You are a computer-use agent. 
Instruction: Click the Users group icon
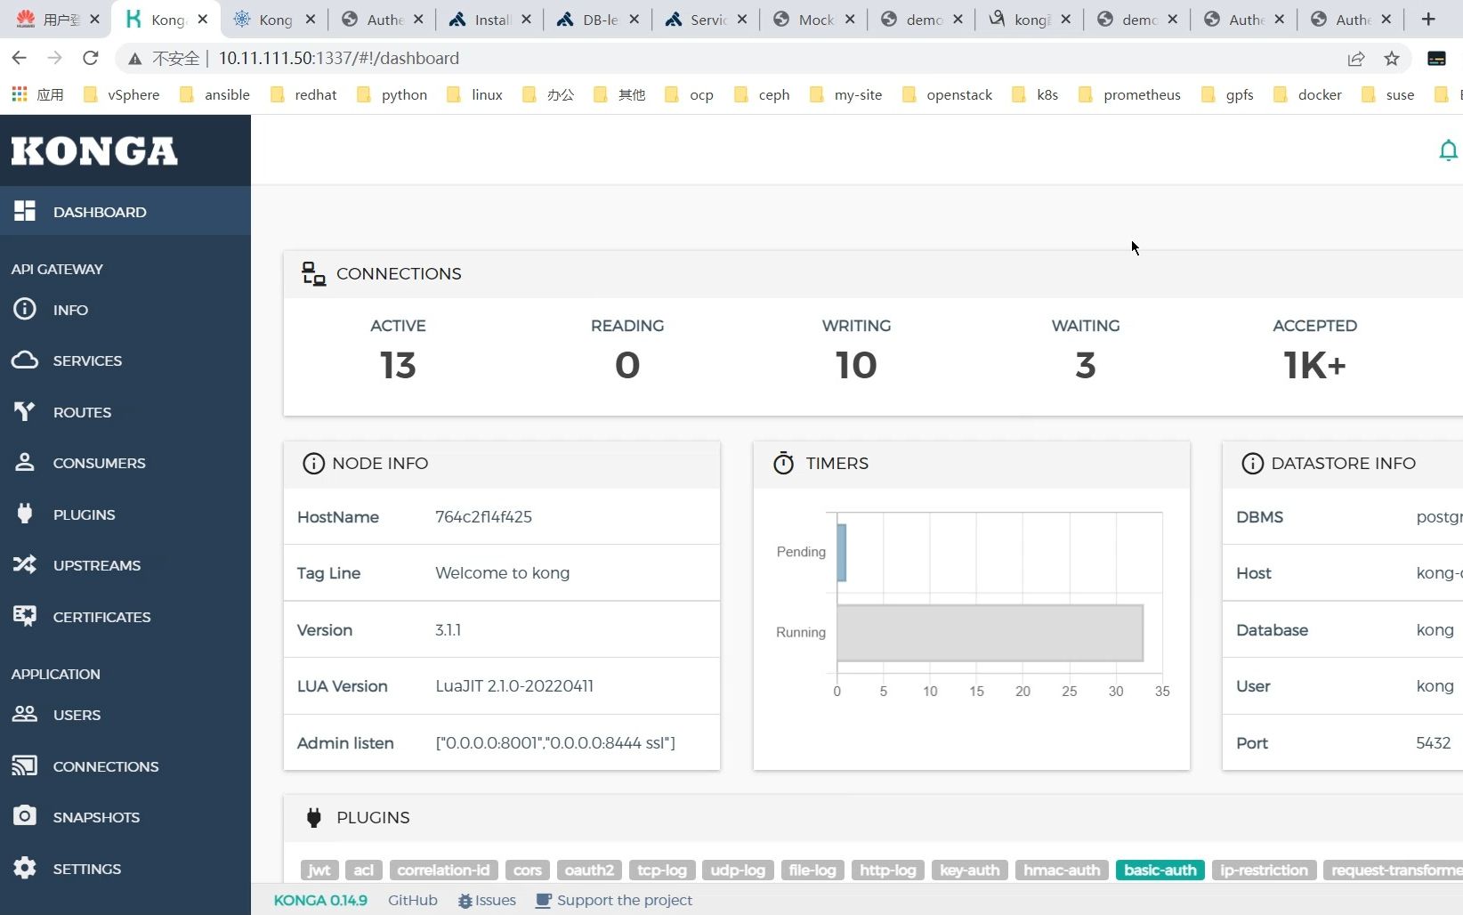click(25, 714)
